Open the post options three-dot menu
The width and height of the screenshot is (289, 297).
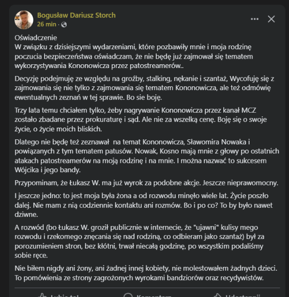[x=255, y=19]
